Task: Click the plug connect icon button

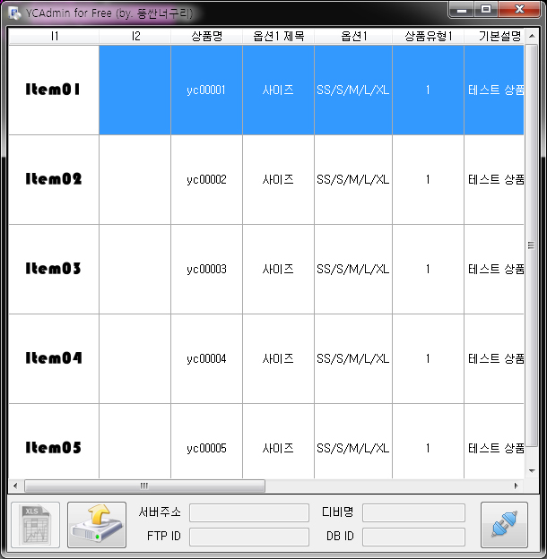Action: click(x=504, y=525)
